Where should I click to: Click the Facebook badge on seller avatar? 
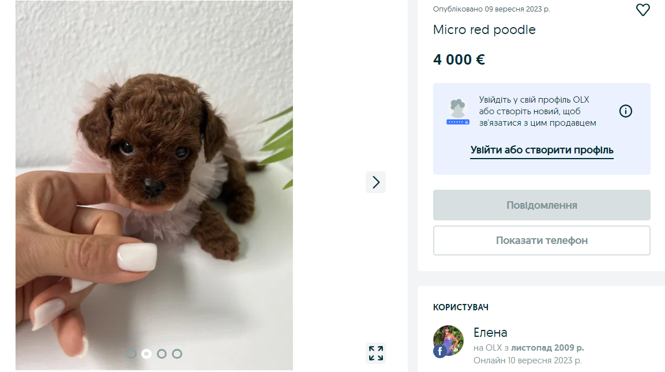[x=440, y=351]
